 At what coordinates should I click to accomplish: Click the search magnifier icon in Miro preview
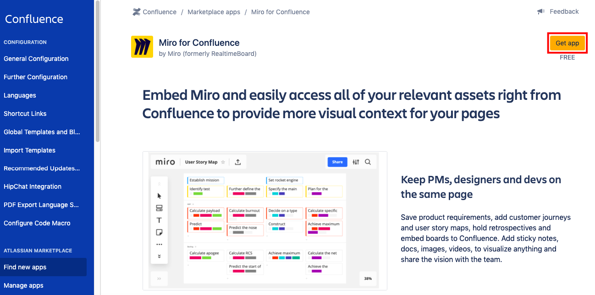368,162
